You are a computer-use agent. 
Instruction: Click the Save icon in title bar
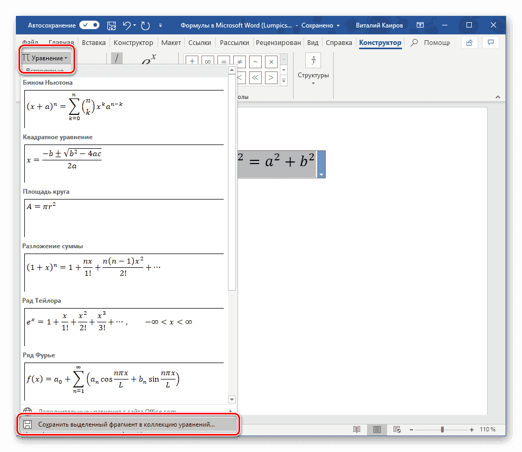tap(112, 25)
